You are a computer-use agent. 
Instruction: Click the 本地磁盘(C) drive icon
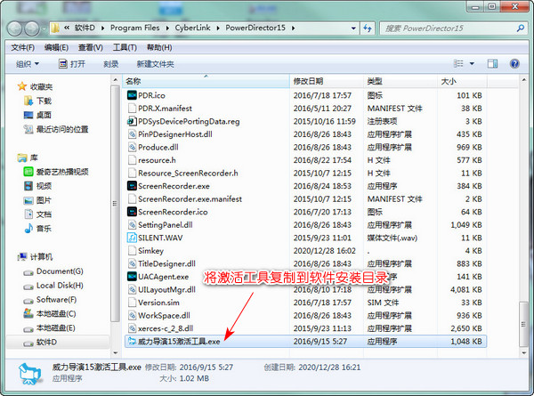pos(28,313)
